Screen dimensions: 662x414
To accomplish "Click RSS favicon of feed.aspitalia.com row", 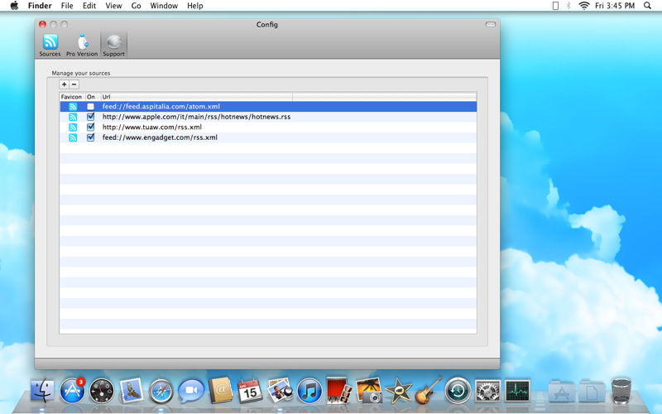I will tap(73, 107).
